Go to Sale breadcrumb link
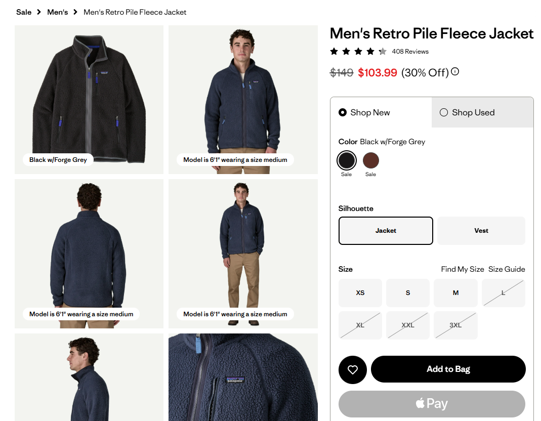Viewport: 541px width, 421px height. point(24,12)
